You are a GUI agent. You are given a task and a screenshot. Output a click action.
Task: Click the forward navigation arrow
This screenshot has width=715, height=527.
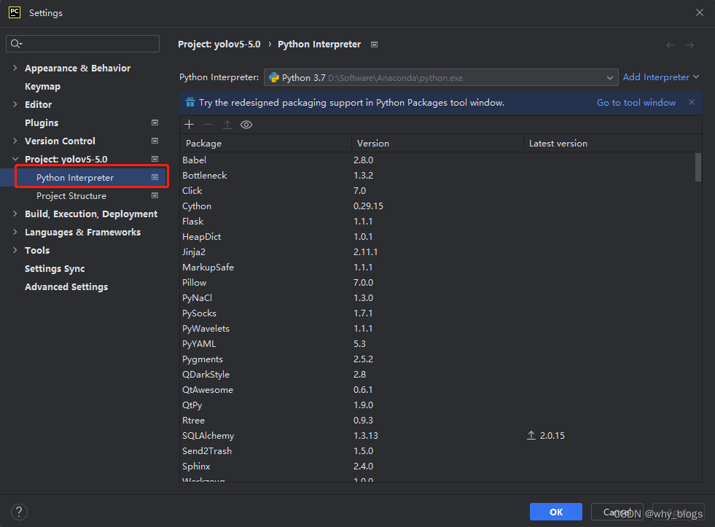689,45
